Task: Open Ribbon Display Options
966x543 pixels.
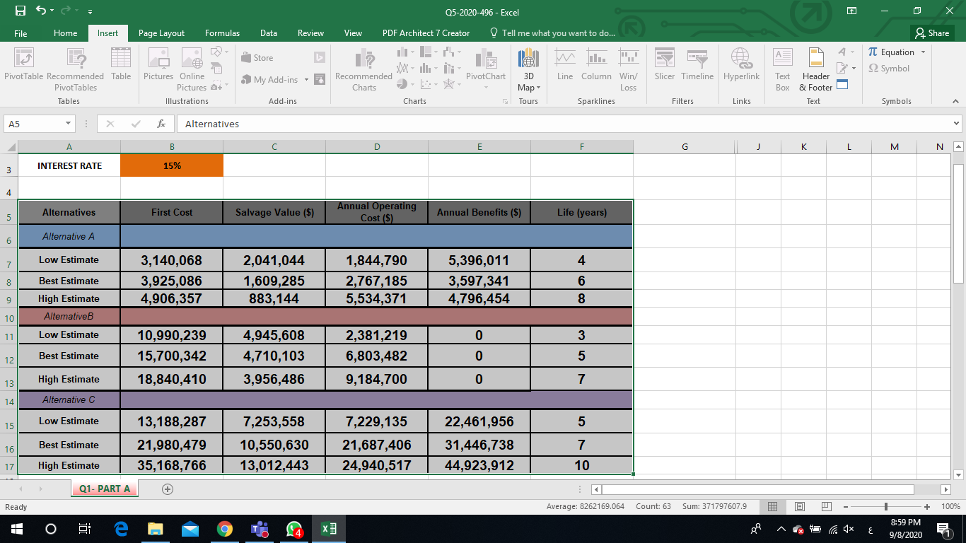Action: tap(852, 11)
